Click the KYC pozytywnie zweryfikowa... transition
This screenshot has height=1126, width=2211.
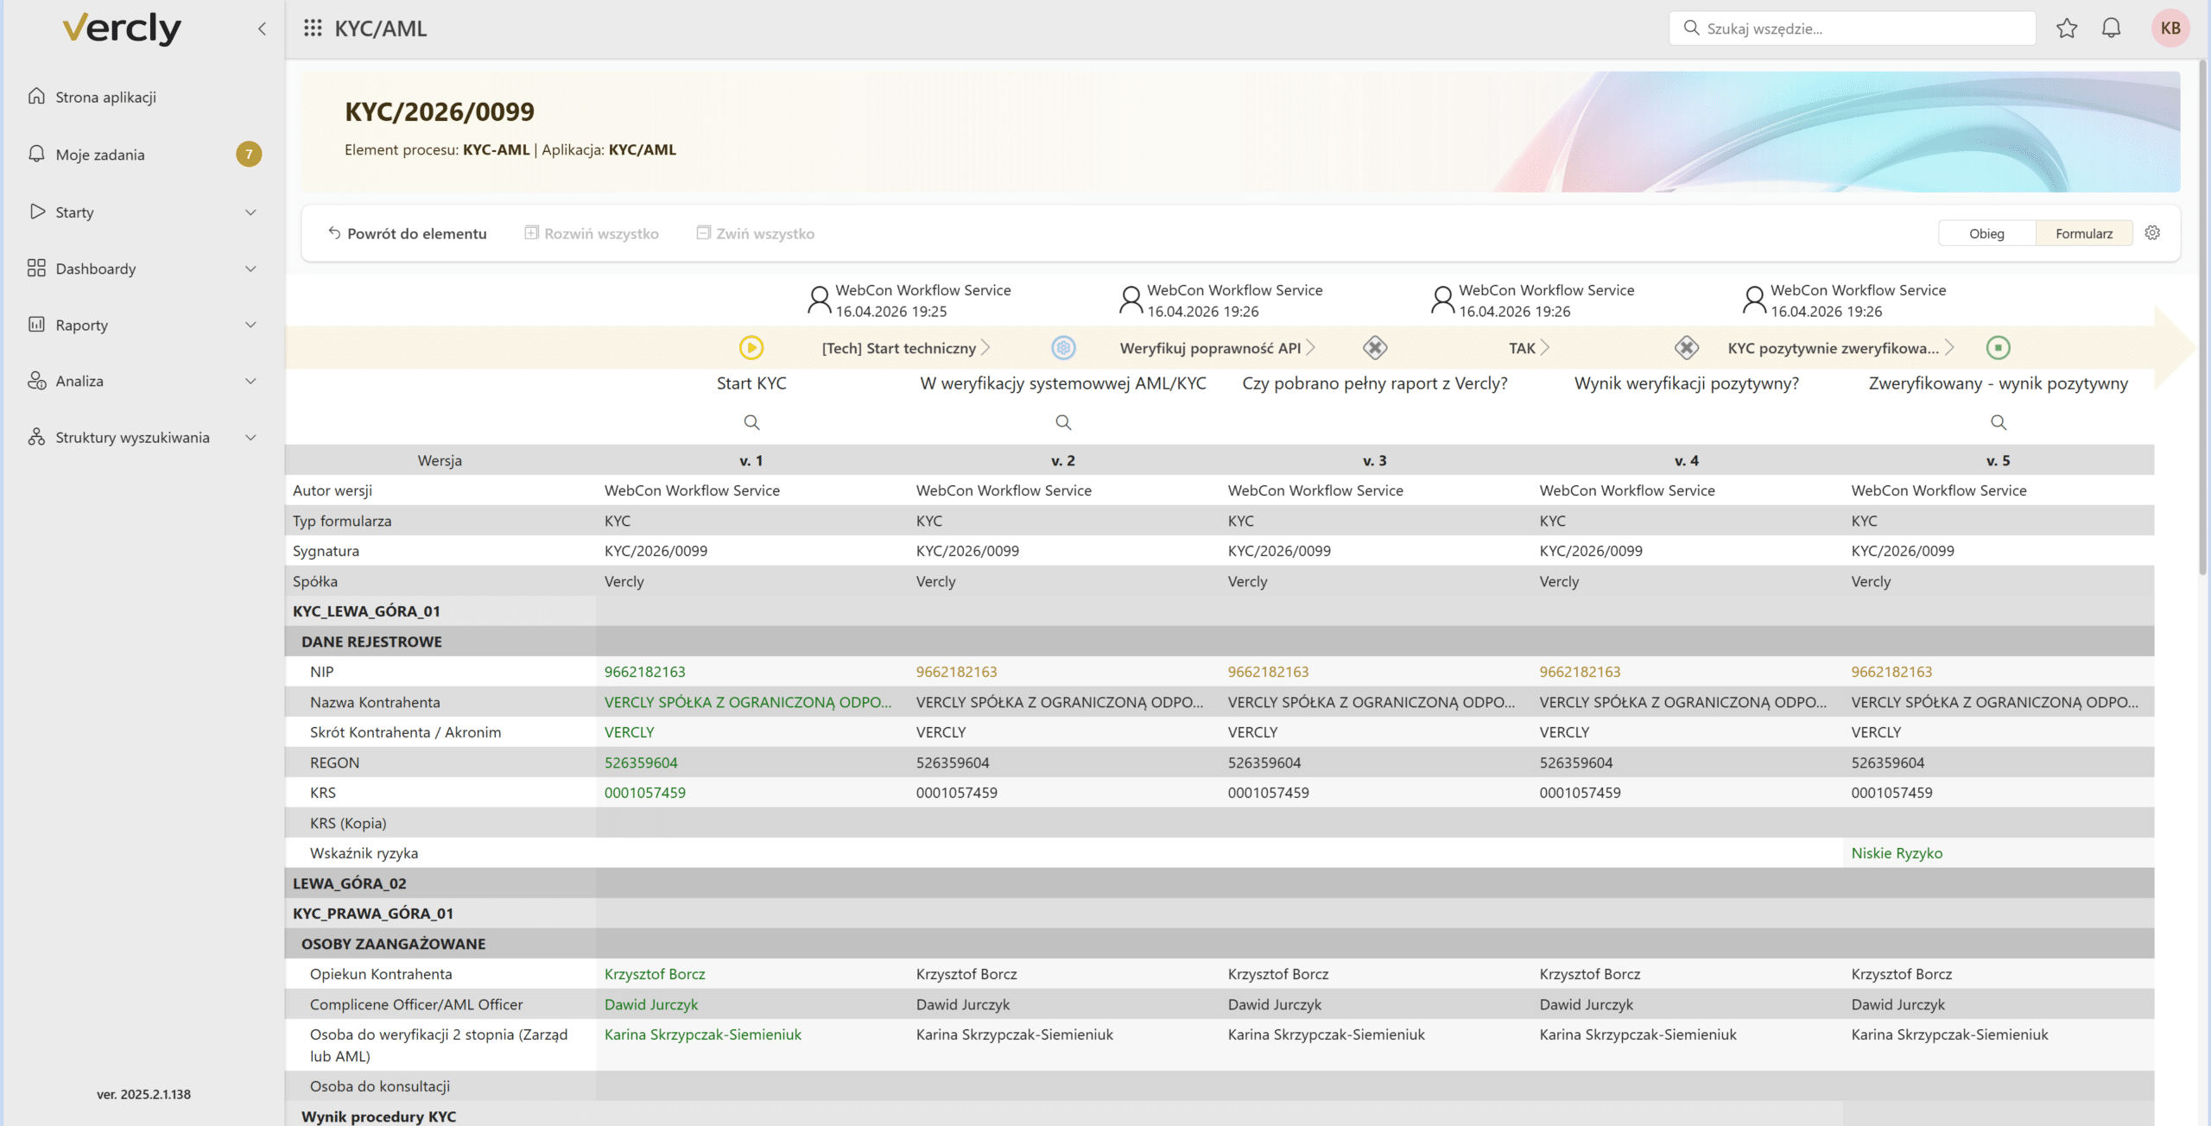(1841, 348)
